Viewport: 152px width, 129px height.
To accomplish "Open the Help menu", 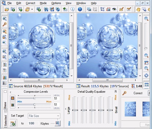I will coord(94,3).
